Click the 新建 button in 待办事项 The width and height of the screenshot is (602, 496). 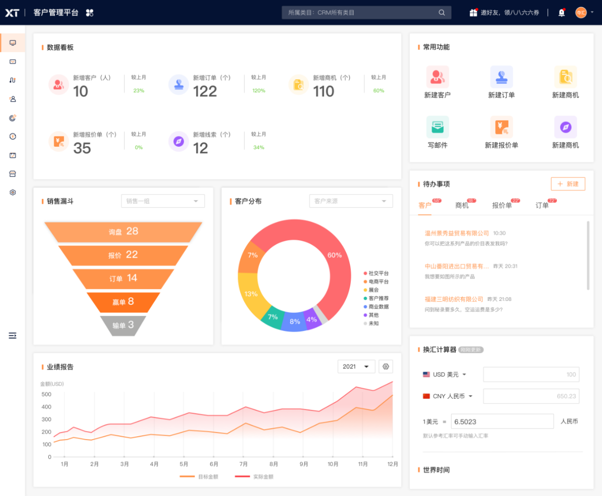tap(568, 184)
